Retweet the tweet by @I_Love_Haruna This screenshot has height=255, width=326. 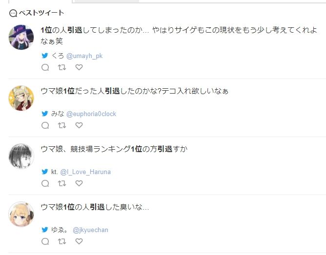click(62, 184)
